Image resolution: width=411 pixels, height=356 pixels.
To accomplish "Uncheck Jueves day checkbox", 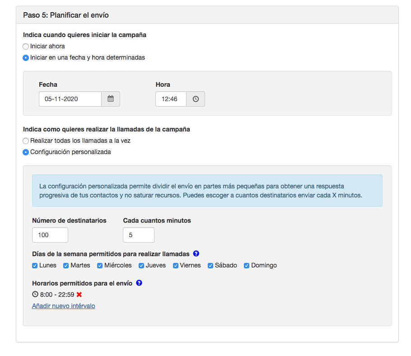I will [x=141, y=266].
